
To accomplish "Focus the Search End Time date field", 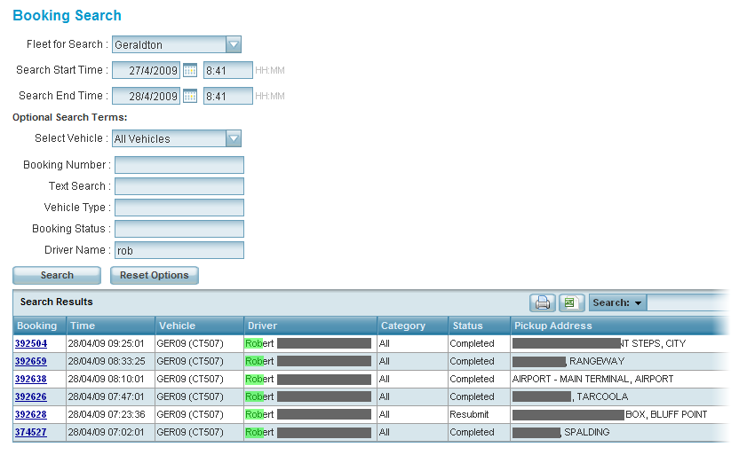I will point(146,96).
